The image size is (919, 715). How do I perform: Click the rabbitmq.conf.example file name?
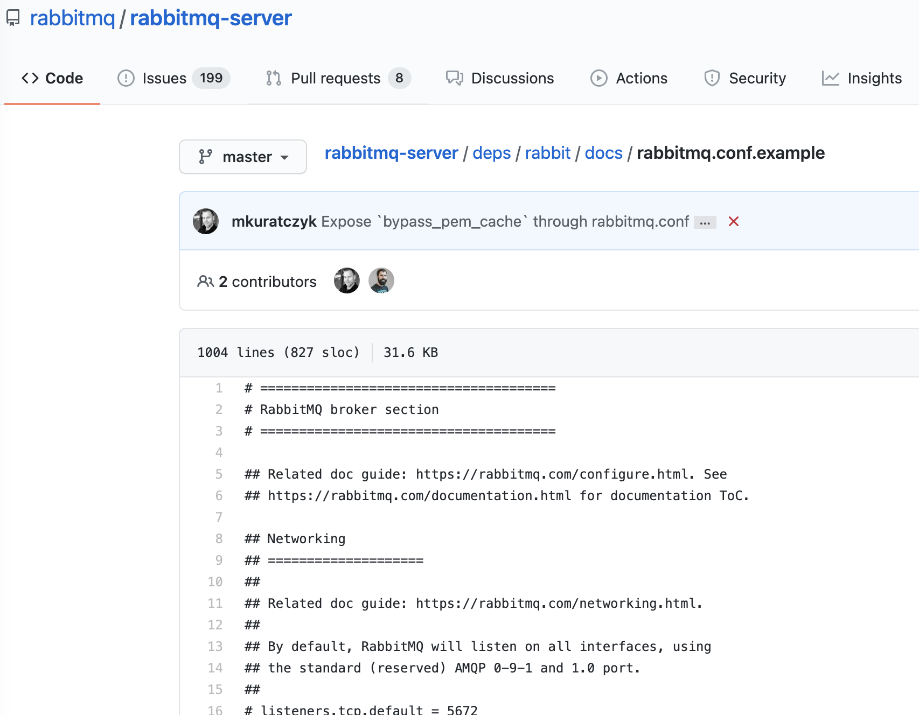pos(730,153)
